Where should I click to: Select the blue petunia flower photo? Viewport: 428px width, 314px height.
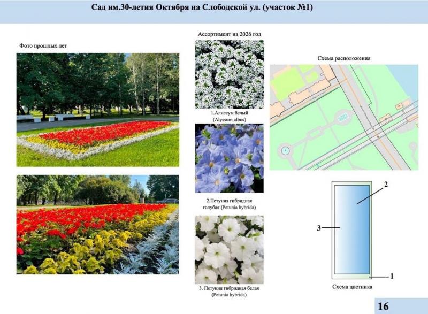(x=229, y=158)
